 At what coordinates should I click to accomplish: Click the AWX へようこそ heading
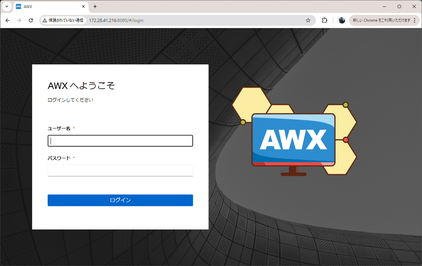click(x=81, y=86)
